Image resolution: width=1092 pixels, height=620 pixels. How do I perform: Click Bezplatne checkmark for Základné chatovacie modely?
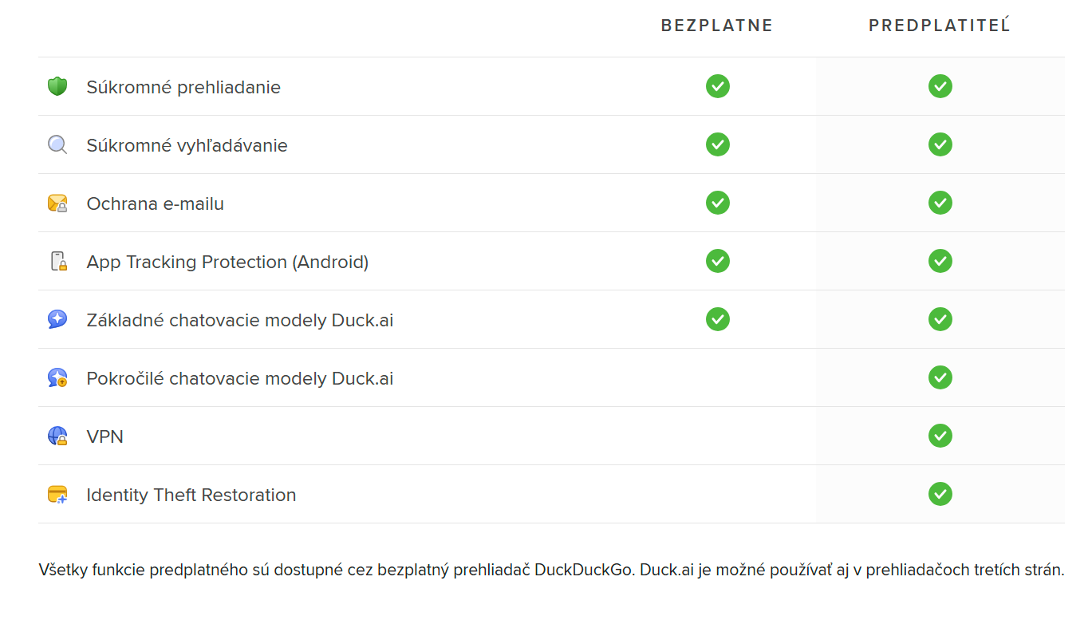point(718,319)
